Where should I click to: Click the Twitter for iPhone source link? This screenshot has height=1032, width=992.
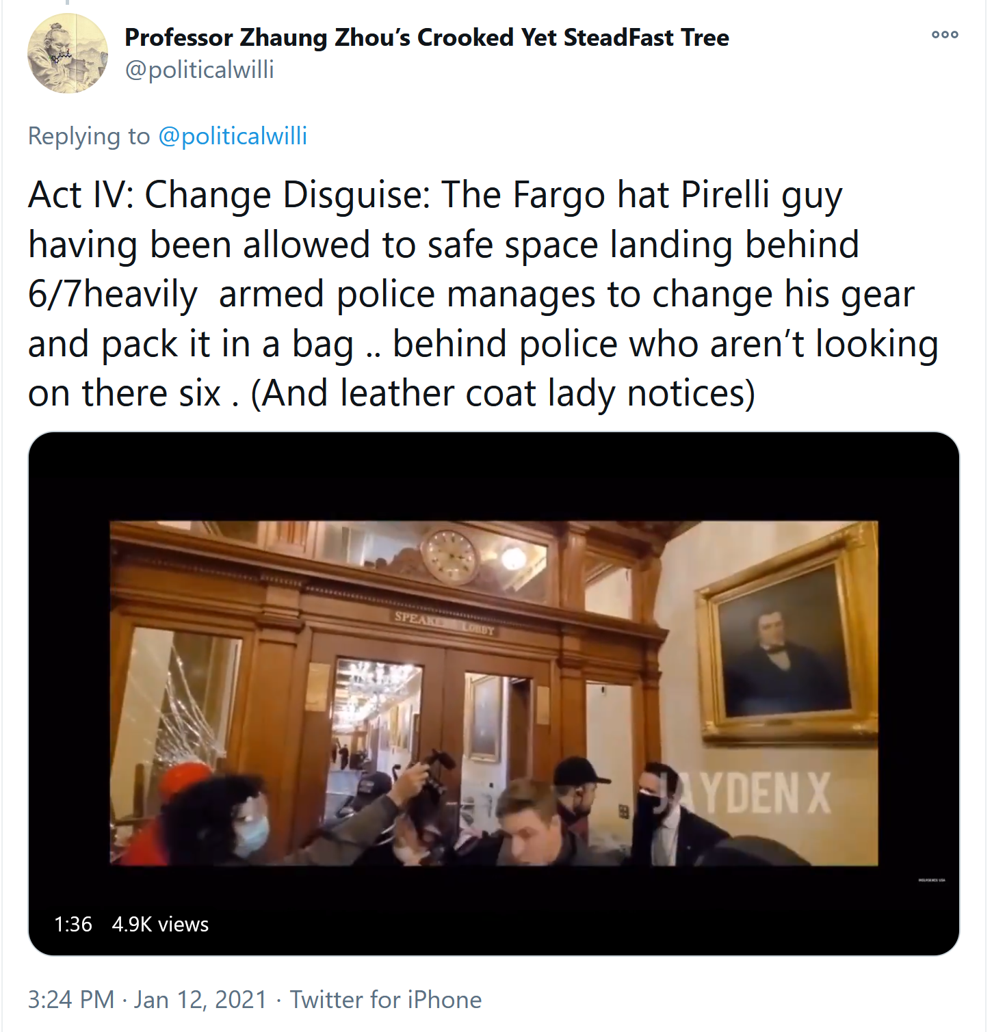click(x=386, y=999)
